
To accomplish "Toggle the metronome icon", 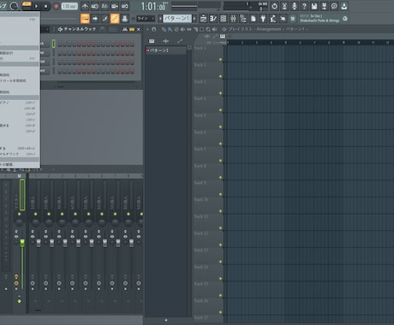I will coord(85,6).
